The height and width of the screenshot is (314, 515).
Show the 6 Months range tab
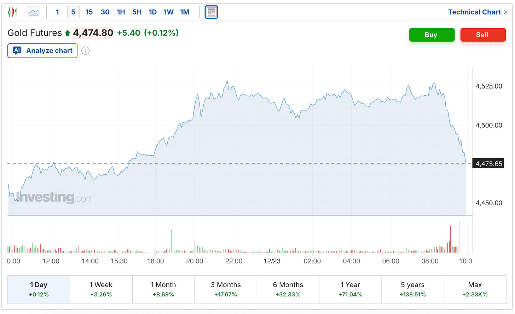click(288, 289)
